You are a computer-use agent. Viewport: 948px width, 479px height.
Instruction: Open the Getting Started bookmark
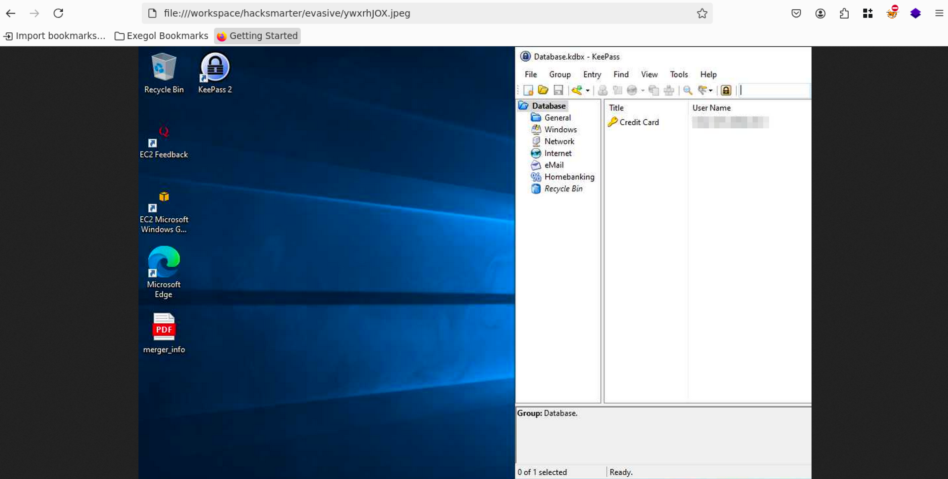click(x=257, y=36)
